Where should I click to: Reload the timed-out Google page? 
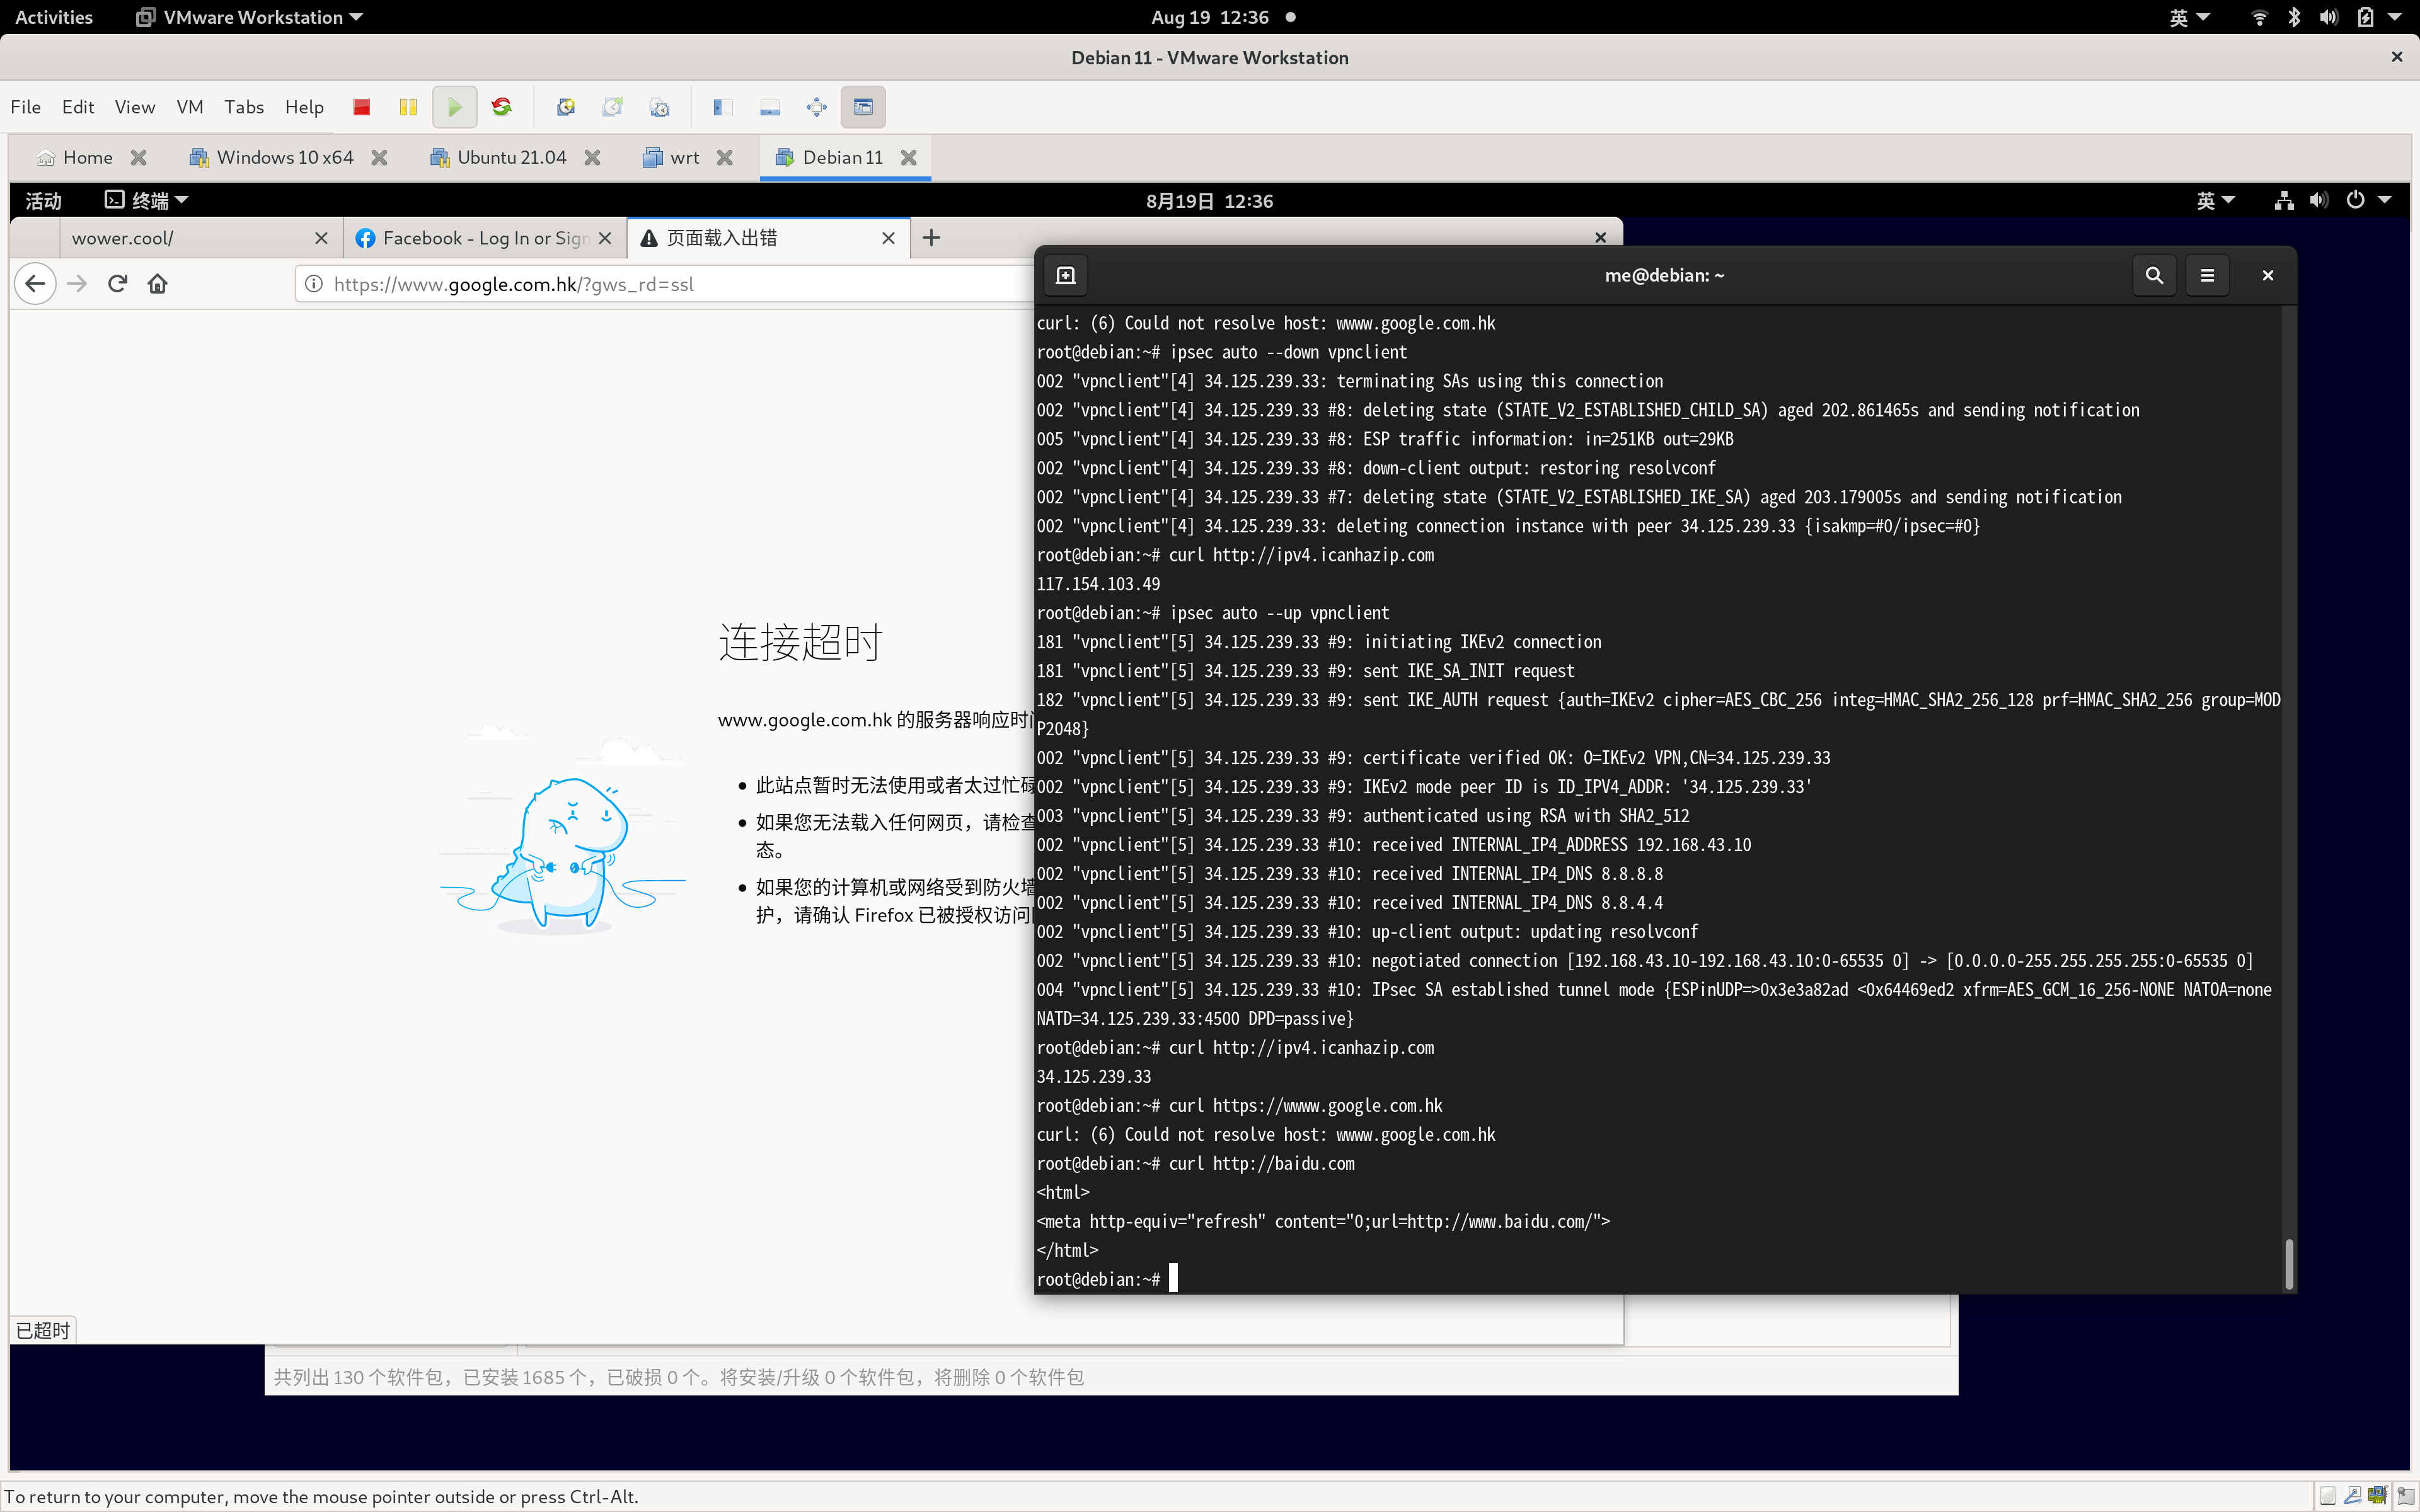pos(117,283)
